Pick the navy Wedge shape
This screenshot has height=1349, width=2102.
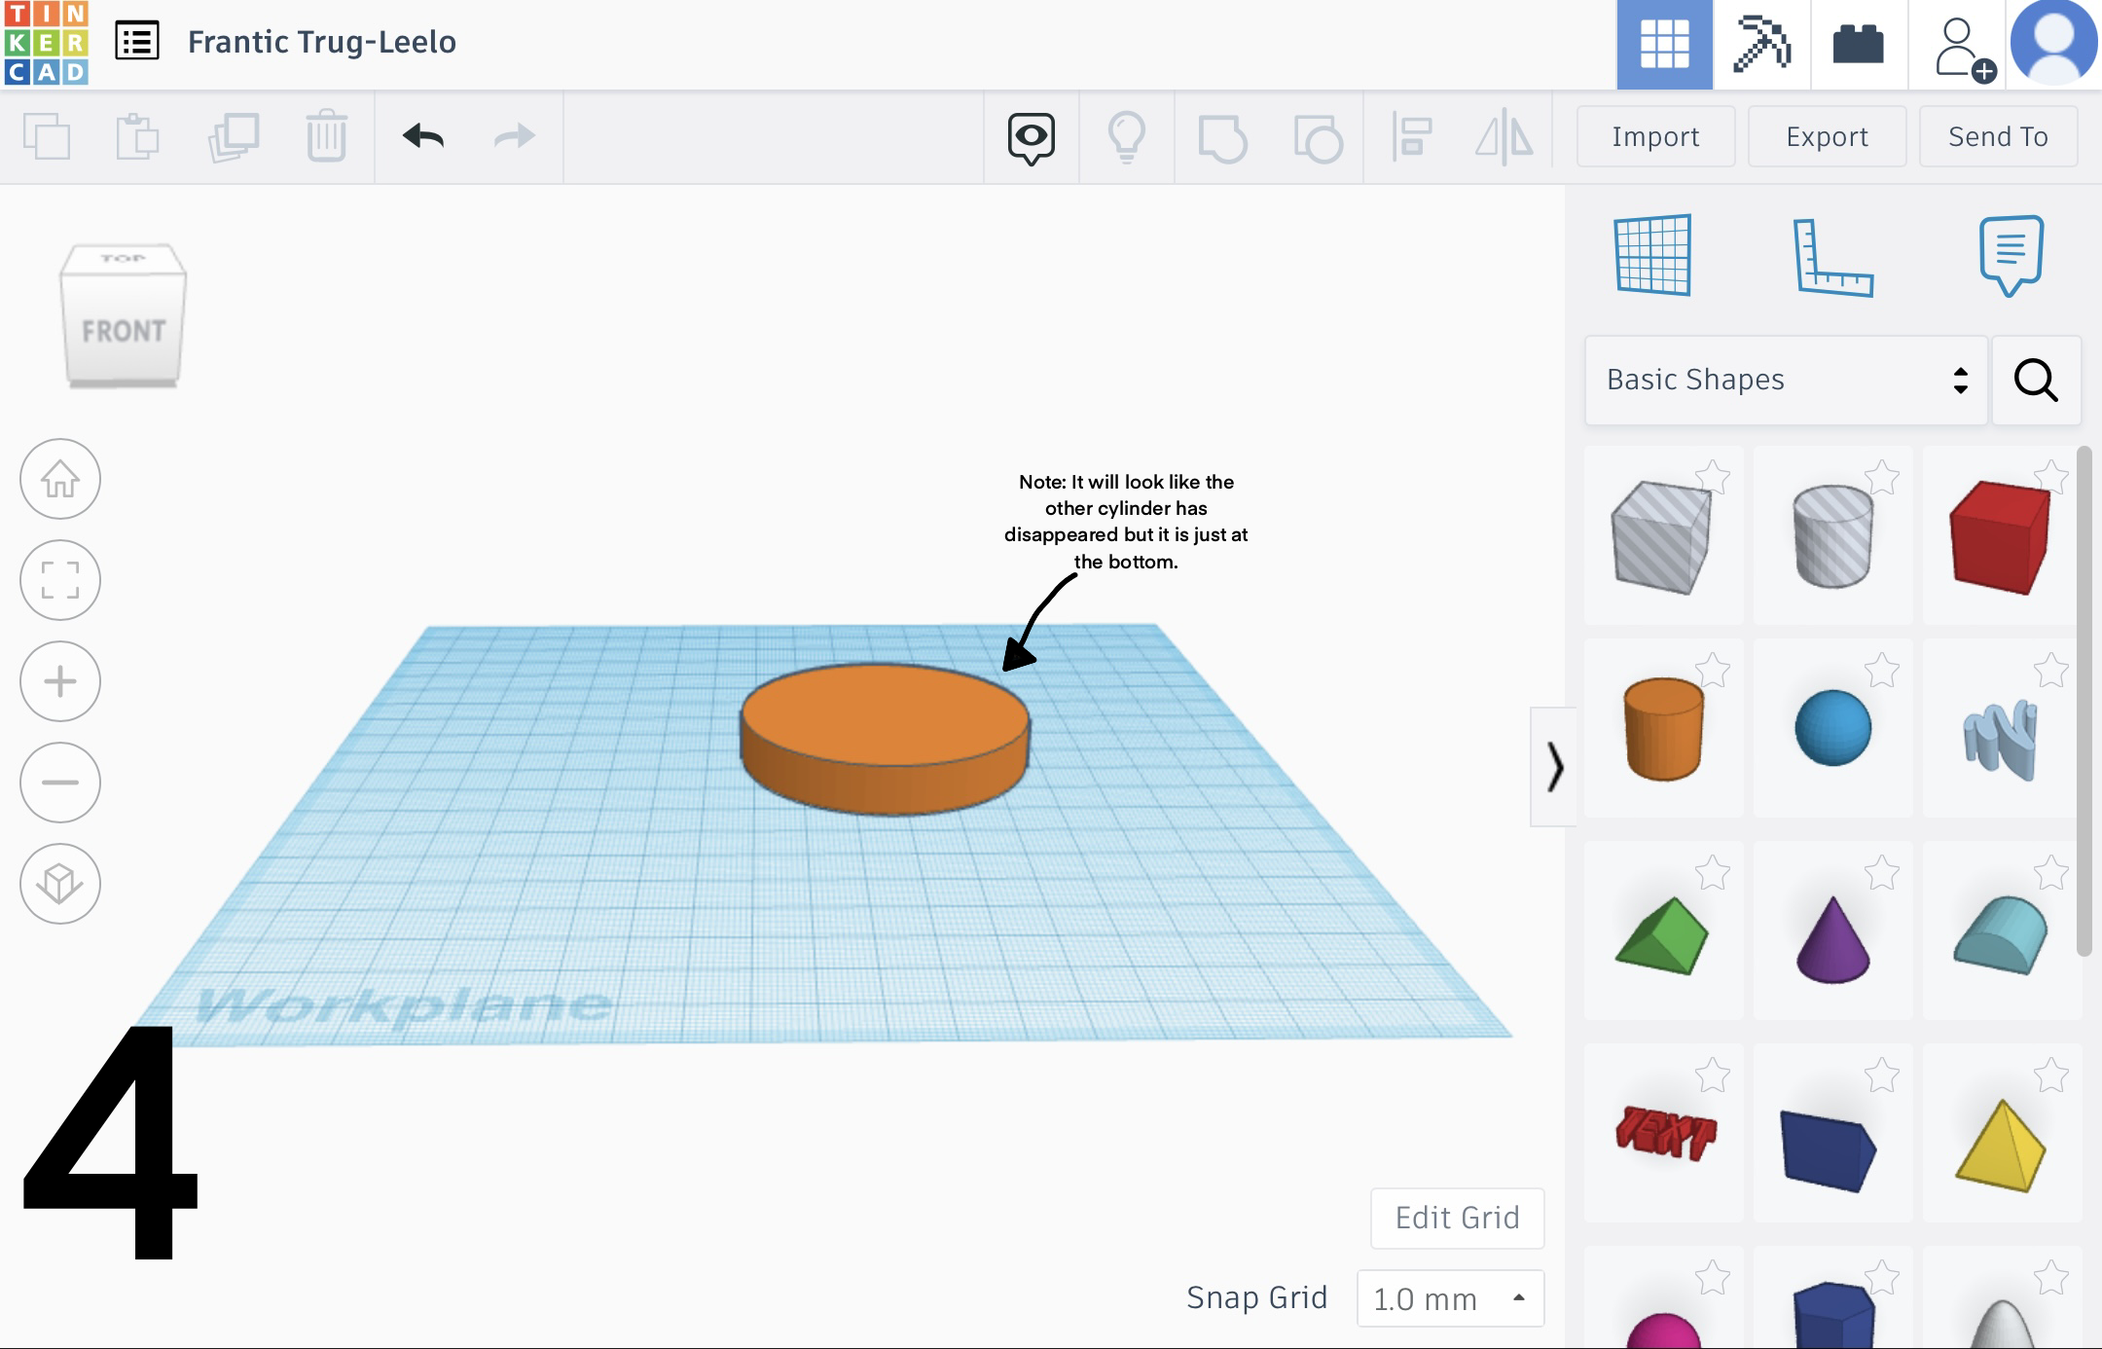(1830, 1150)
